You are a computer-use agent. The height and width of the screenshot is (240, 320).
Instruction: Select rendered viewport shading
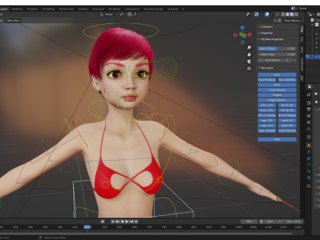click(x=296, y=14)
